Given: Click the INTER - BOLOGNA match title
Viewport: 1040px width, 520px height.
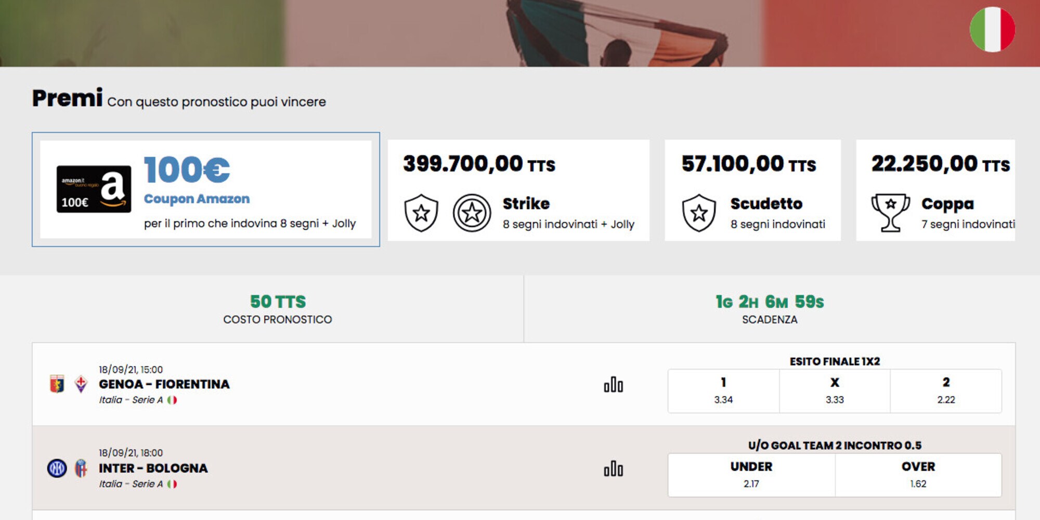Looking at the screenshot, I should point(153,468).
